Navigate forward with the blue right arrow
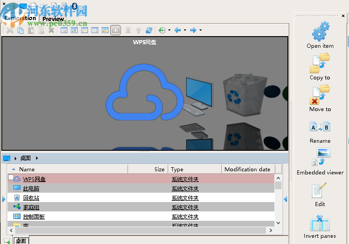 point(193,30)
